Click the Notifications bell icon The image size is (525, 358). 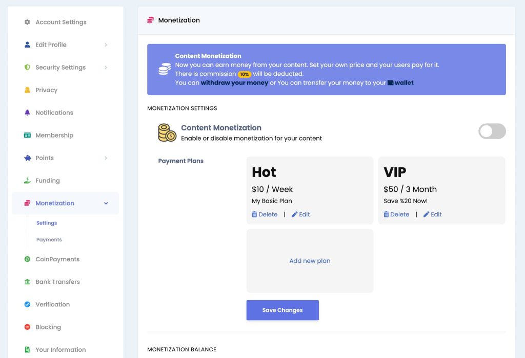pyautogui.click(x=27, y=113)
